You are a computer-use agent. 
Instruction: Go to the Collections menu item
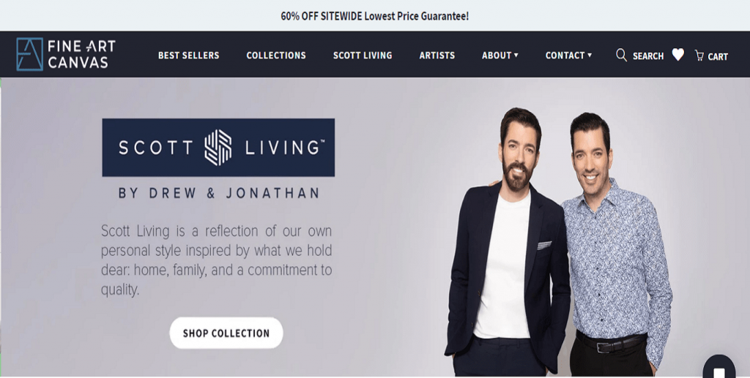[276, 56]
